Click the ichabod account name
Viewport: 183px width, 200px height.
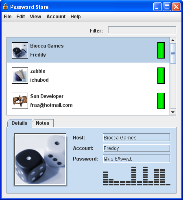39,80
